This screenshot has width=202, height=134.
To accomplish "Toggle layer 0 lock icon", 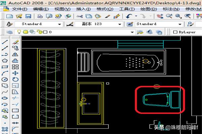I will [40, 32].
